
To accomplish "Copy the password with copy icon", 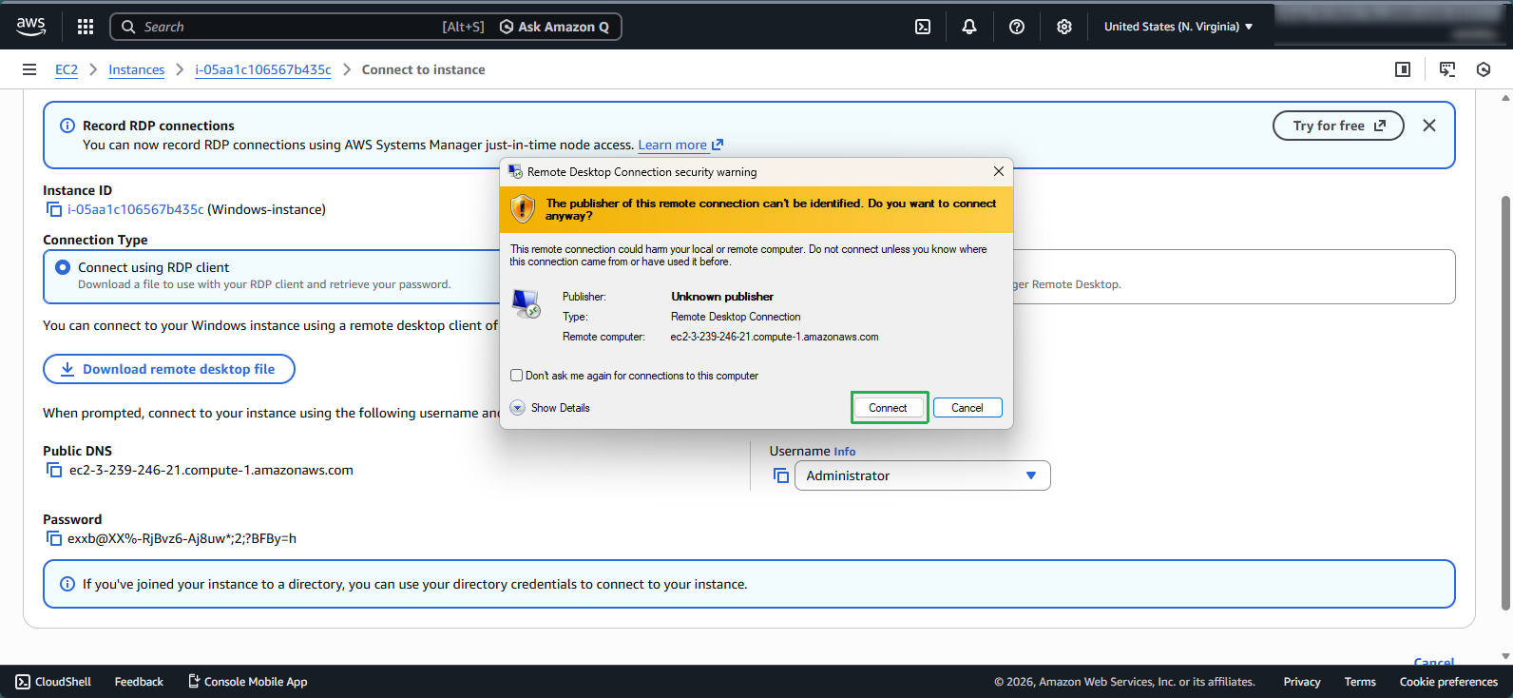I will pyautogui.click(x=54, y=538).
